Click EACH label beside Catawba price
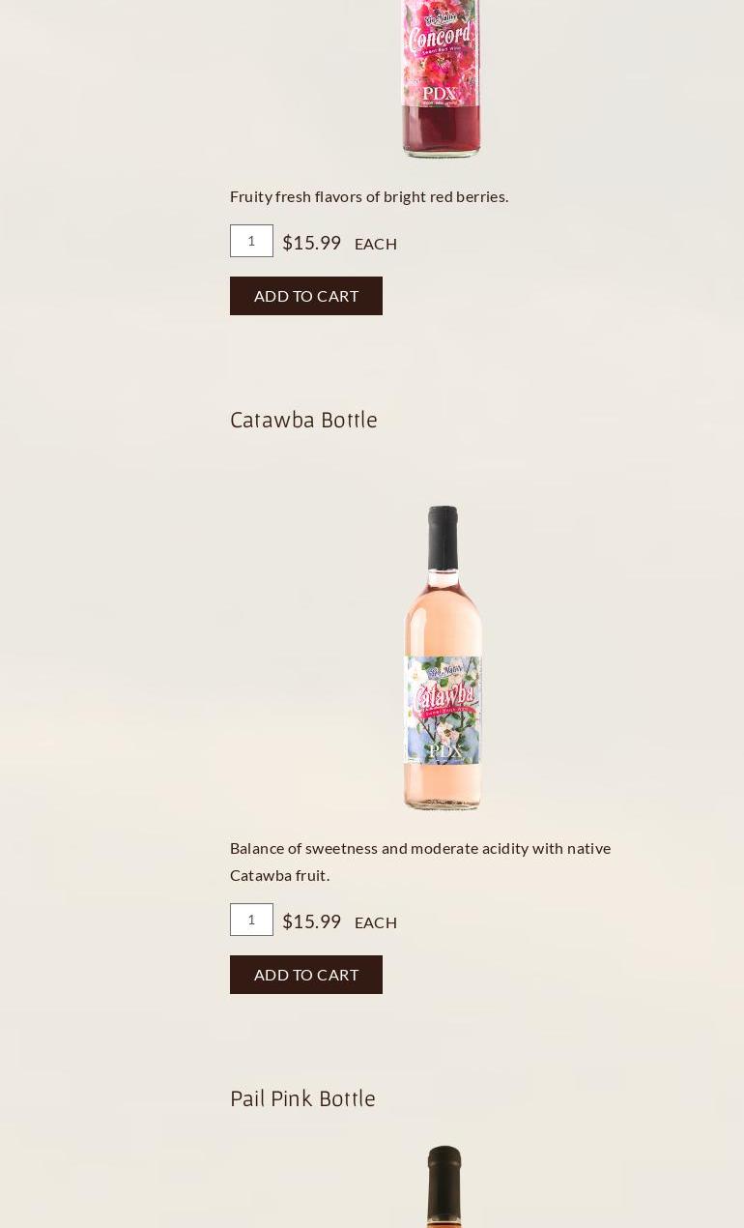The width and height of the screenshot is (744, 1228). click(376, 922)
